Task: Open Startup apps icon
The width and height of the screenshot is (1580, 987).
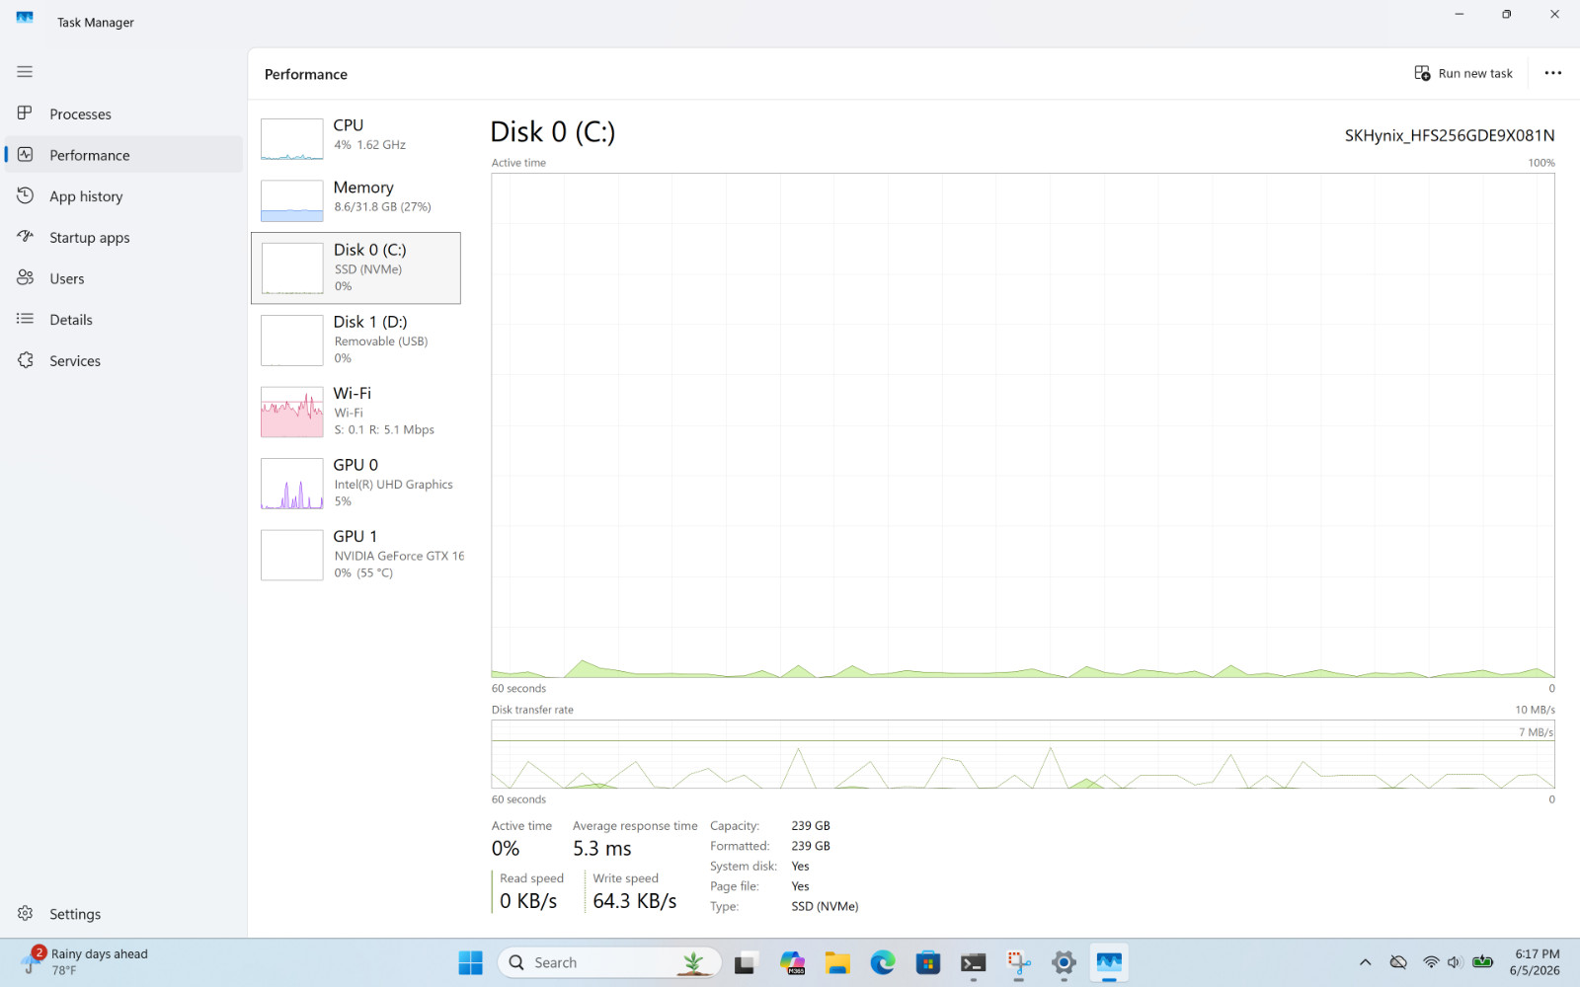Action: 25,237
